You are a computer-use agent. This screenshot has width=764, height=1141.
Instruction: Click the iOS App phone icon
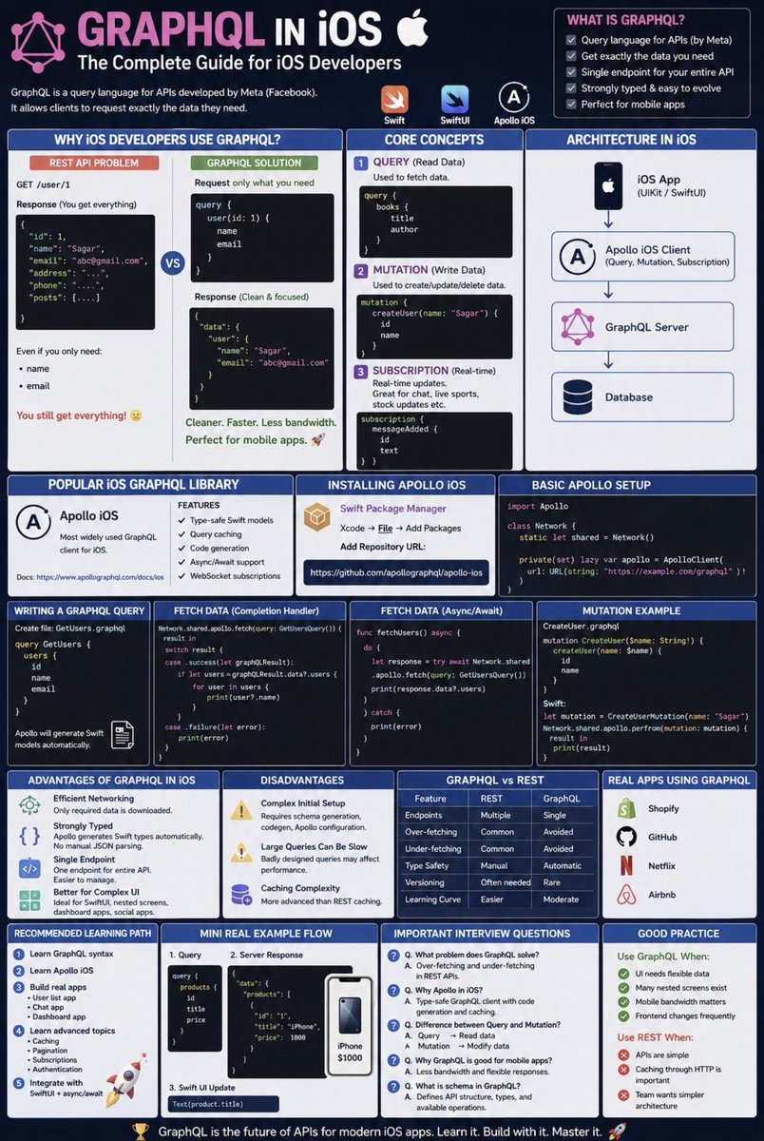point(608,187)
